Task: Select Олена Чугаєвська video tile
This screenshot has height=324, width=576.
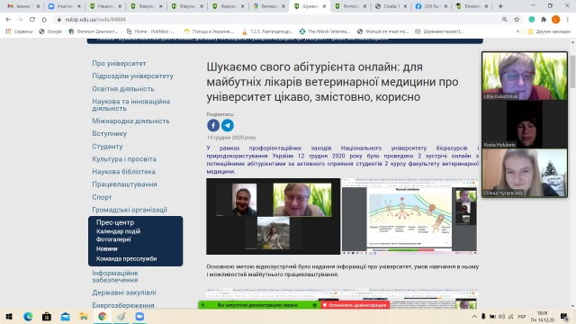Action: [x=525, y=173]
